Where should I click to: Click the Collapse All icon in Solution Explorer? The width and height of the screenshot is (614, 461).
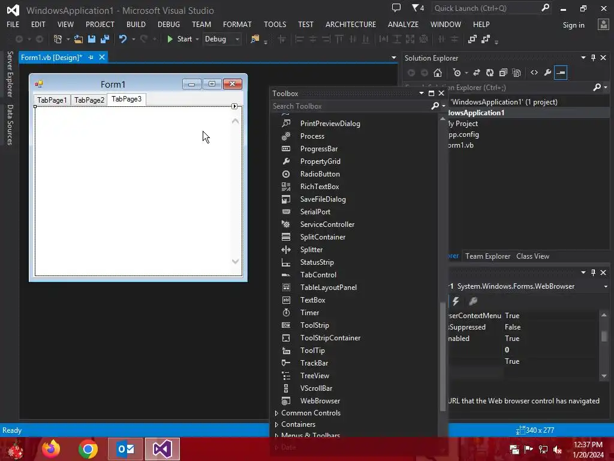(503, 73)
